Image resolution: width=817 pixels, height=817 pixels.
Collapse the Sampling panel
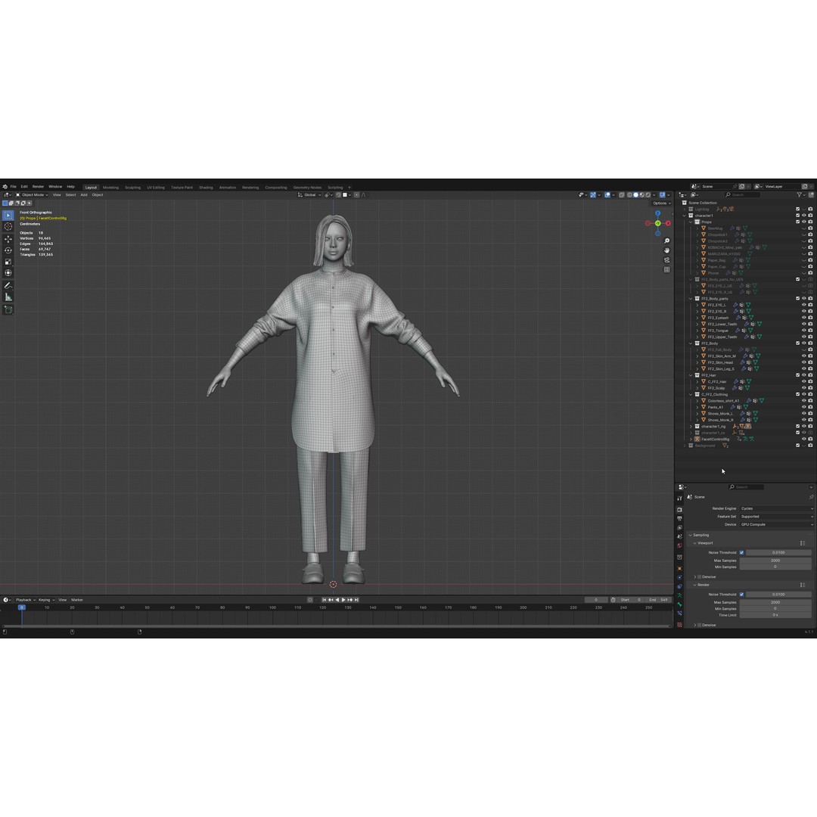[691, 535]
